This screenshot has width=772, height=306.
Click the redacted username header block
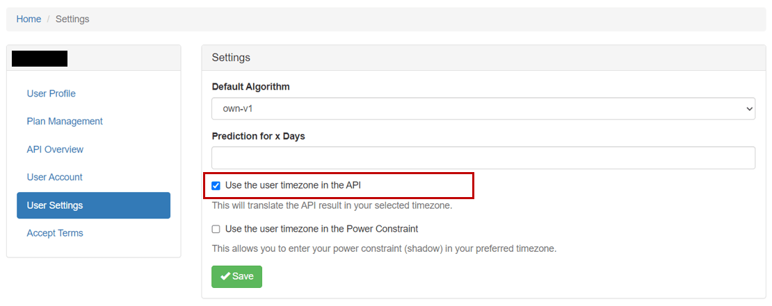pos(40,58)
